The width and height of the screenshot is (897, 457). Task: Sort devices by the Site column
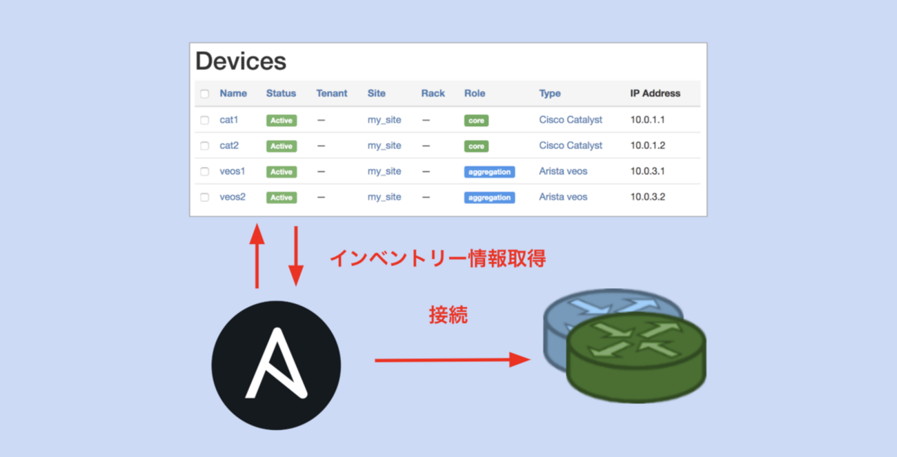click(x=376, y=93)
